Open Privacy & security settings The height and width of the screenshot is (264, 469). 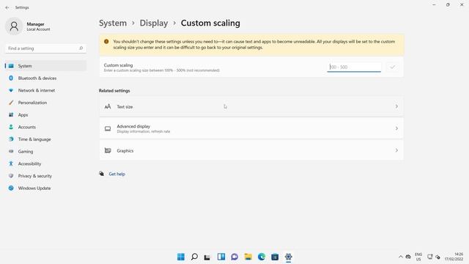click(x=45, y=176)
